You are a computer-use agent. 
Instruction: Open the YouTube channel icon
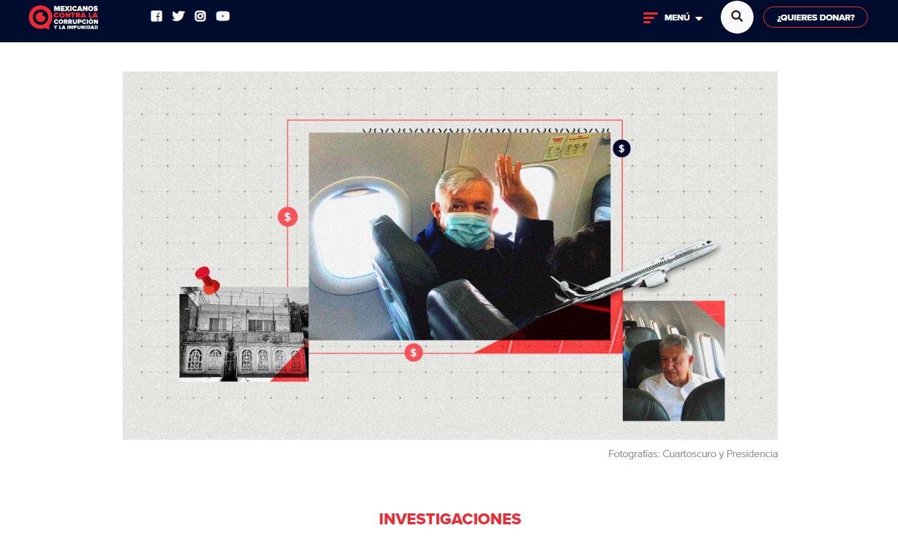pos(222,16)
